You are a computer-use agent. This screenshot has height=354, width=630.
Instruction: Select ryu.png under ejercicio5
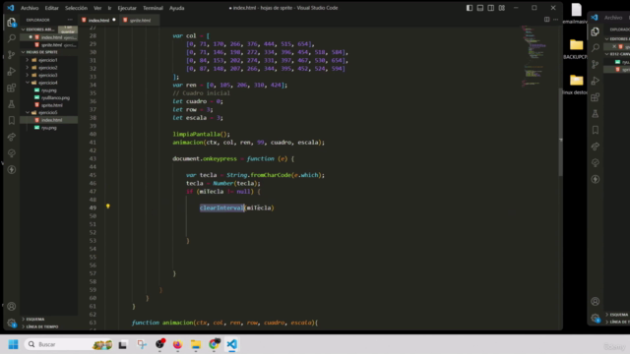click(x=48, y=128)
